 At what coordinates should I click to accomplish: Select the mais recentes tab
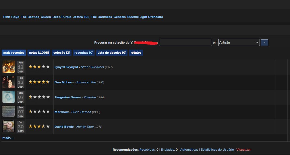pos(14,53)
